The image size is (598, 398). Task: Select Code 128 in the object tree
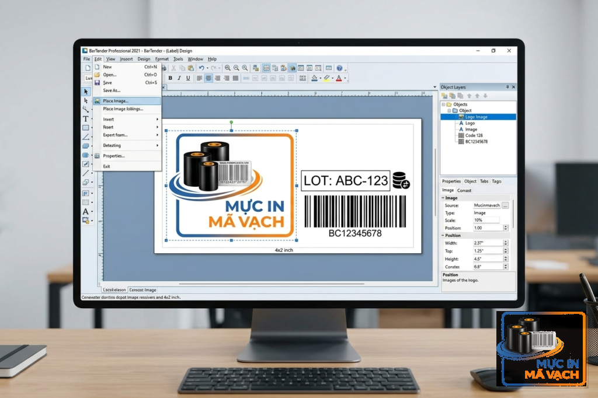[474, 135]
